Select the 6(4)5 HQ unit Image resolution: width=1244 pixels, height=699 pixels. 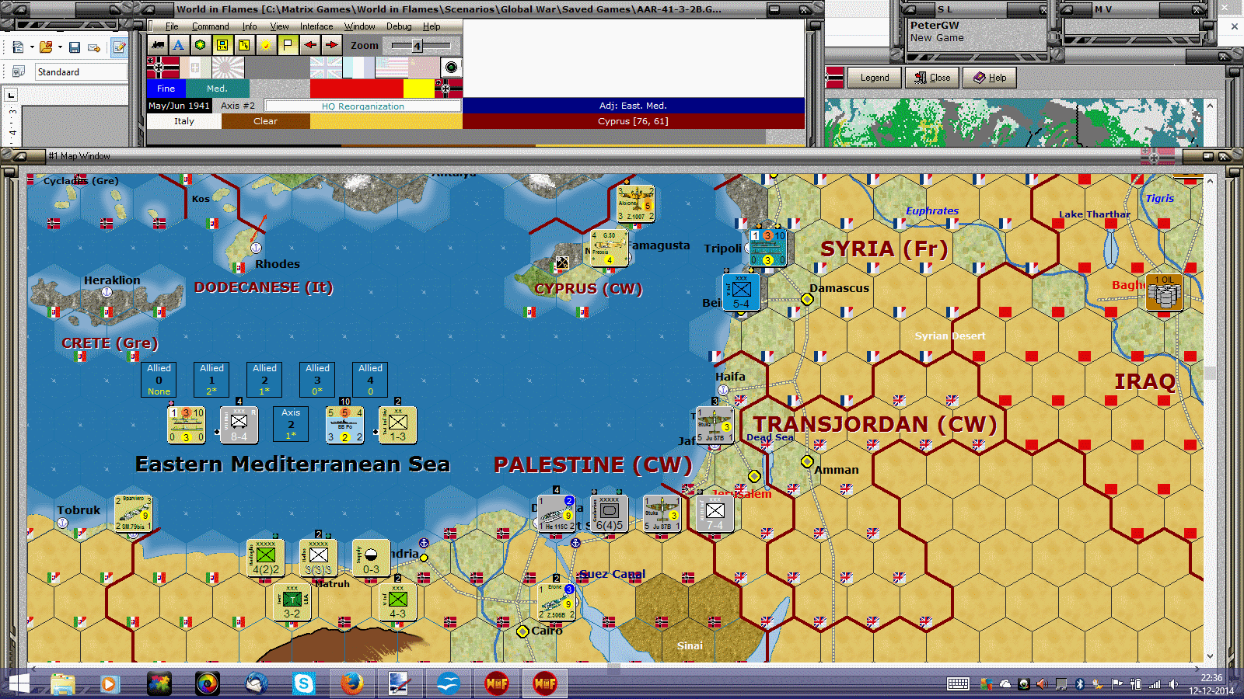coord(609,513)
